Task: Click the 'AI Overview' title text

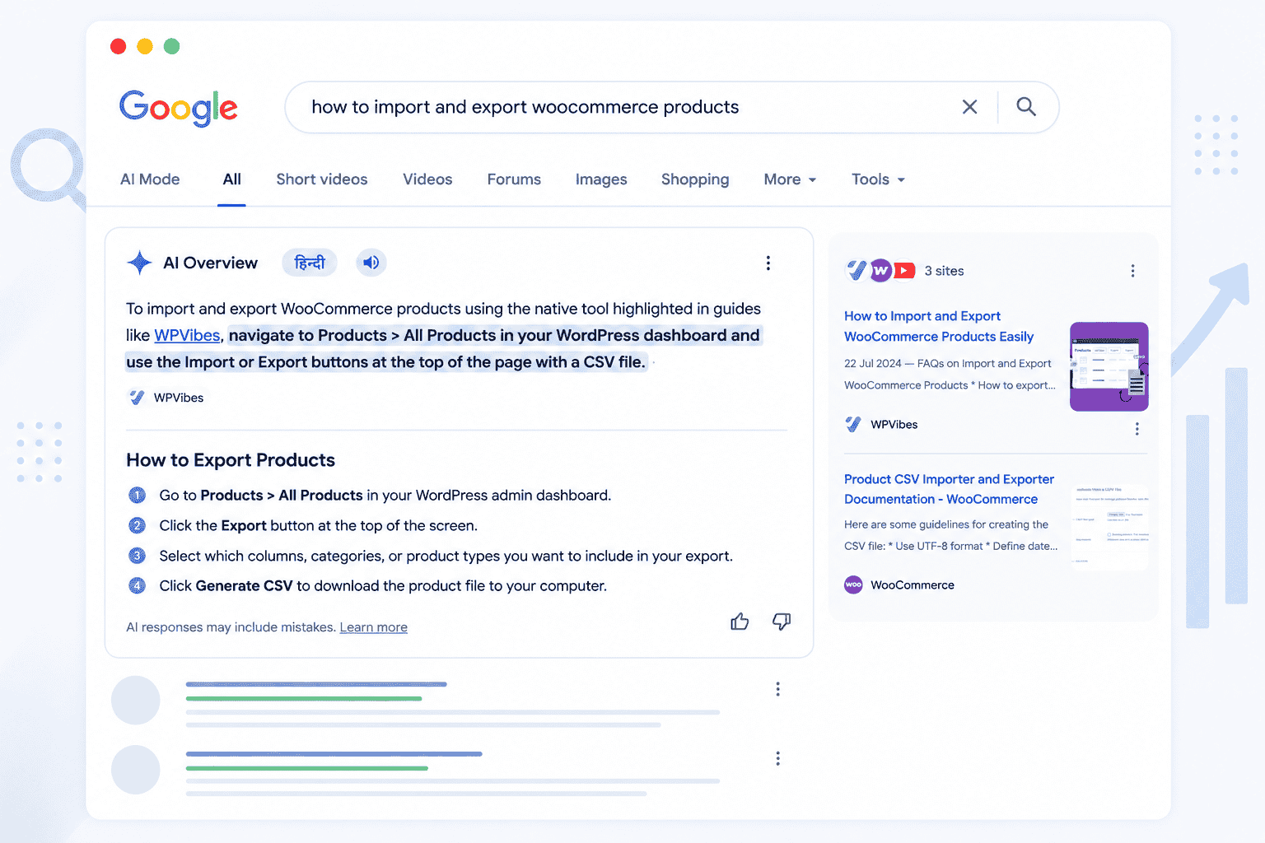Action: pos(211,263)
